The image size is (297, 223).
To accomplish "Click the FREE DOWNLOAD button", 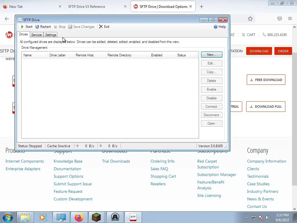I will click(x=266, y=80).
